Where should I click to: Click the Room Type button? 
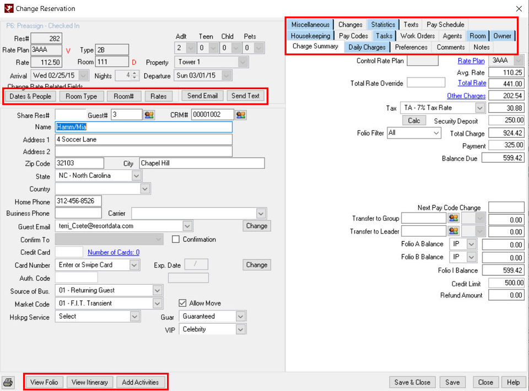click(82, 96)
